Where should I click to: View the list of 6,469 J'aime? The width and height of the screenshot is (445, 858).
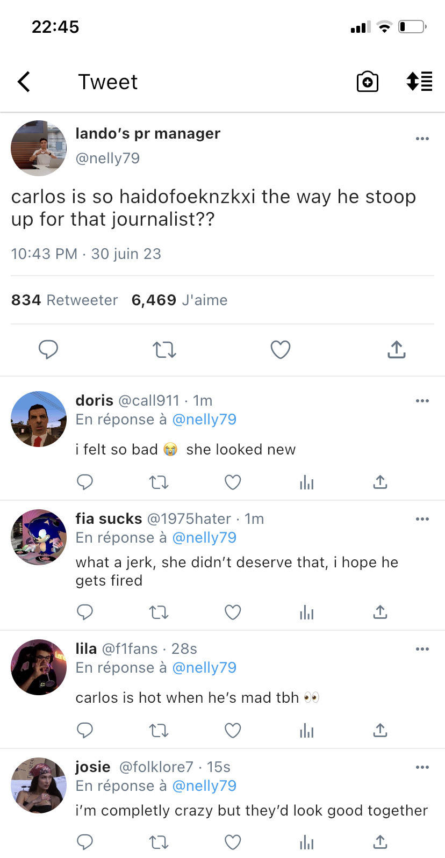(180, 300)
